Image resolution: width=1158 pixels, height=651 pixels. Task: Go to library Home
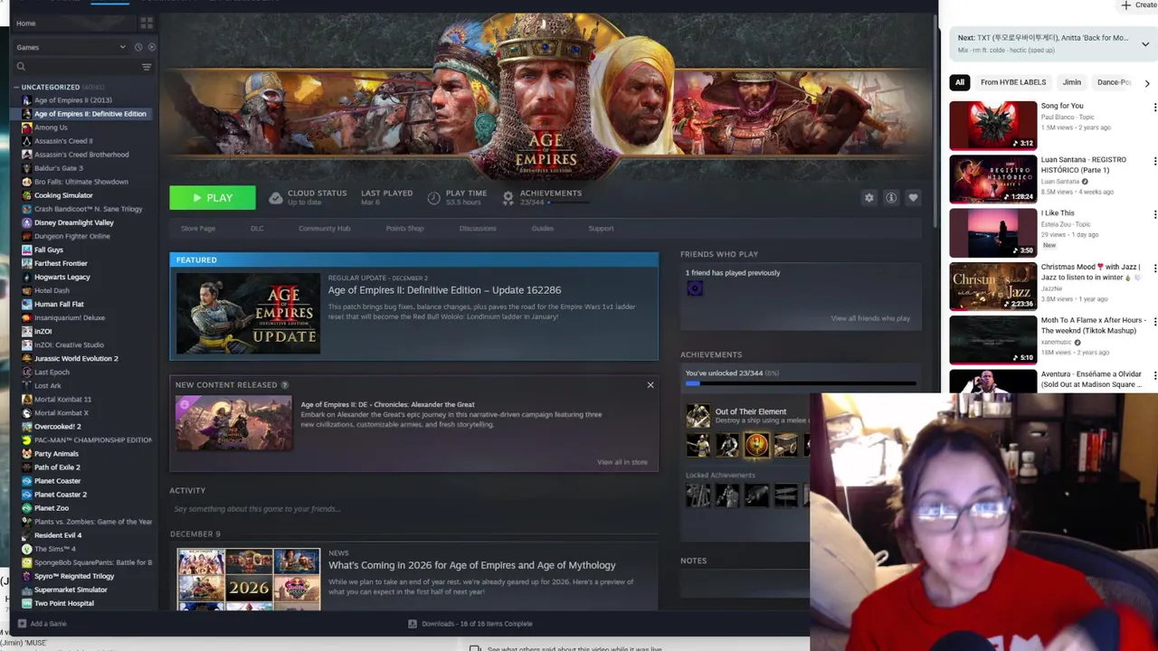point(26,24)
